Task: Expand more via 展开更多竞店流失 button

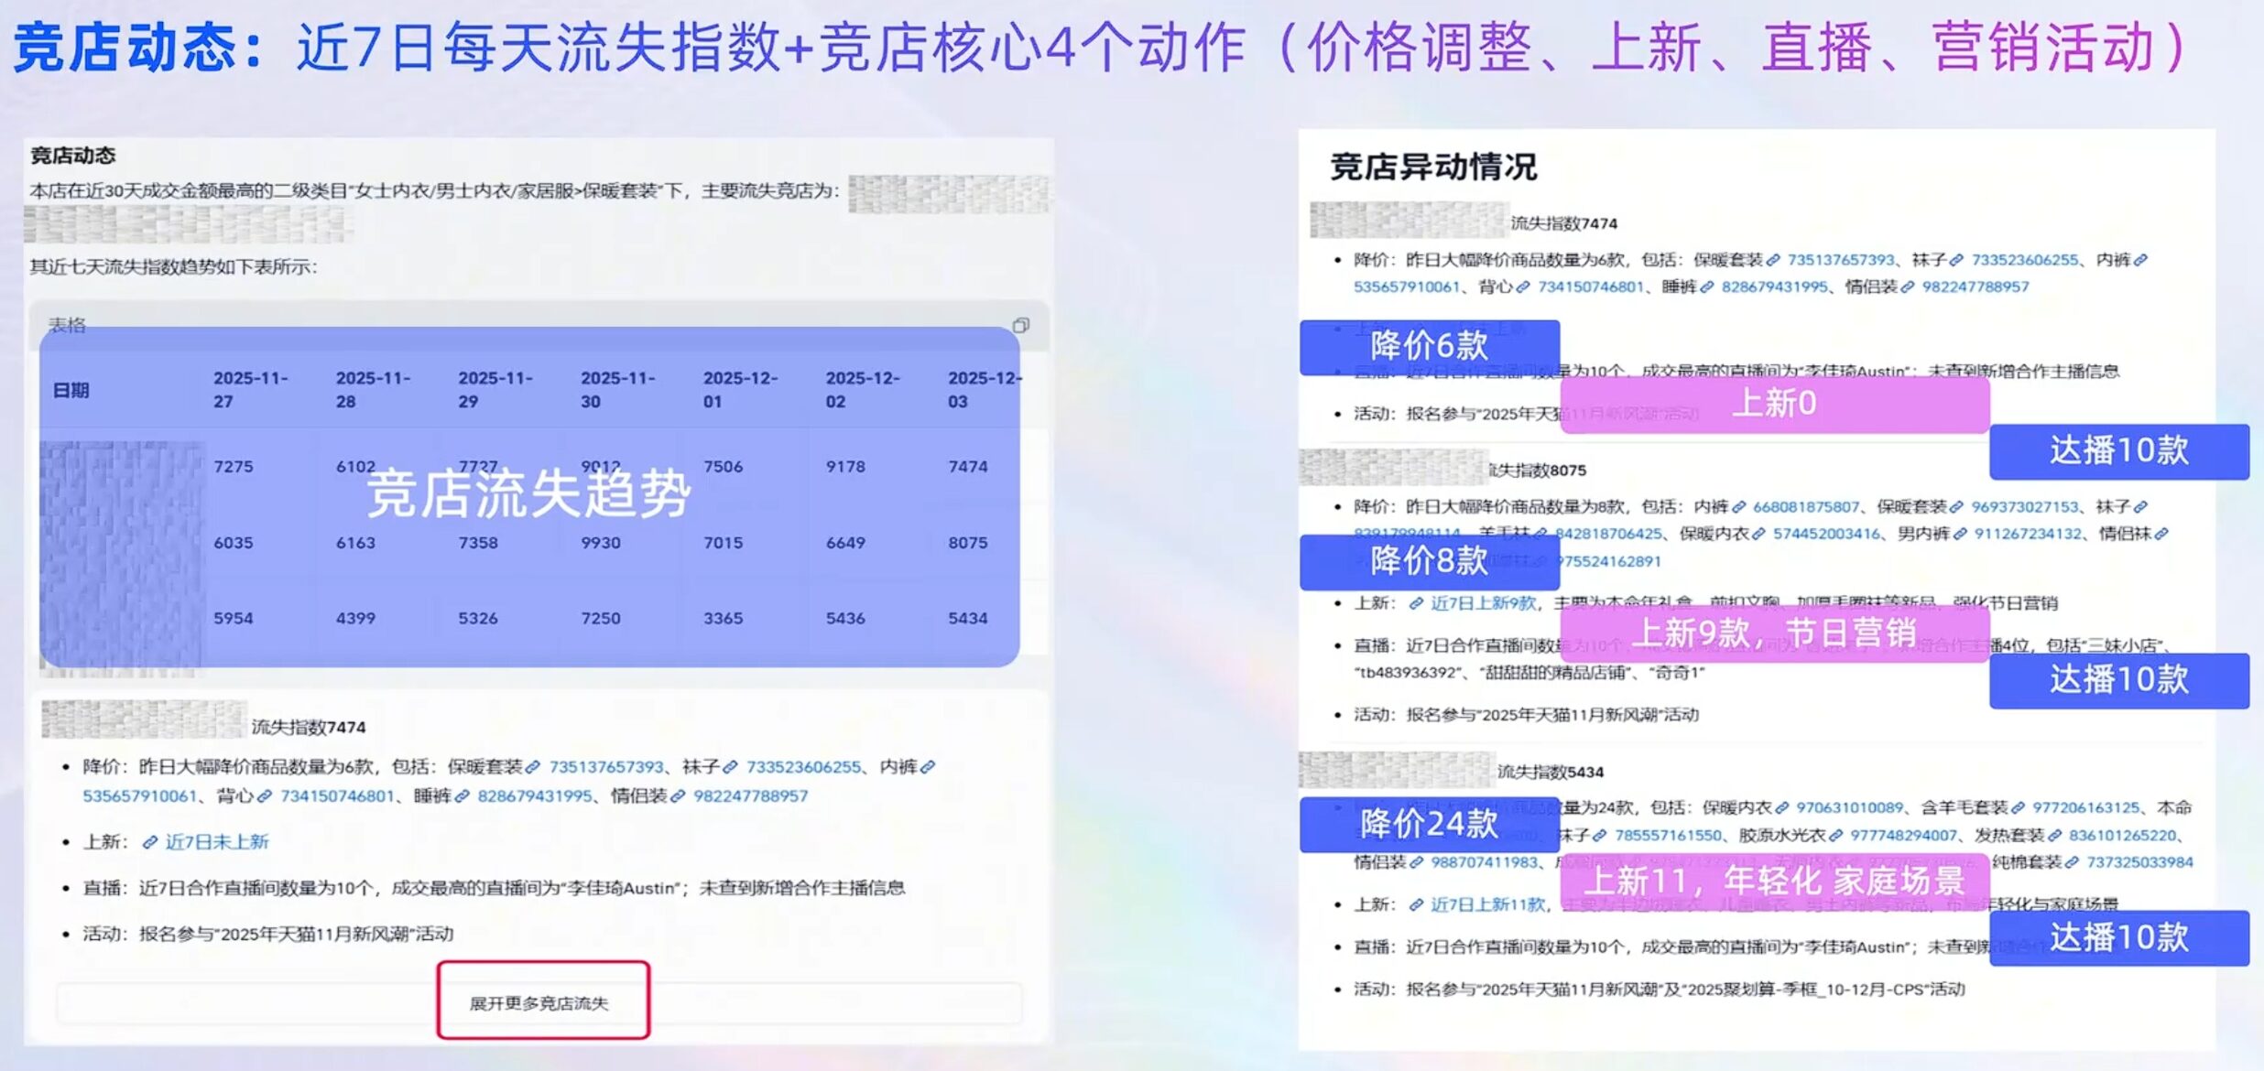Action: (x=539, y=1003)
